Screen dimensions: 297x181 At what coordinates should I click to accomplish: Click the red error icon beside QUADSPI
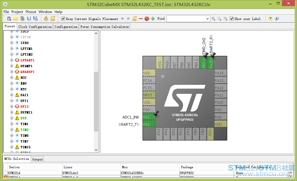(x=17, y=72)
